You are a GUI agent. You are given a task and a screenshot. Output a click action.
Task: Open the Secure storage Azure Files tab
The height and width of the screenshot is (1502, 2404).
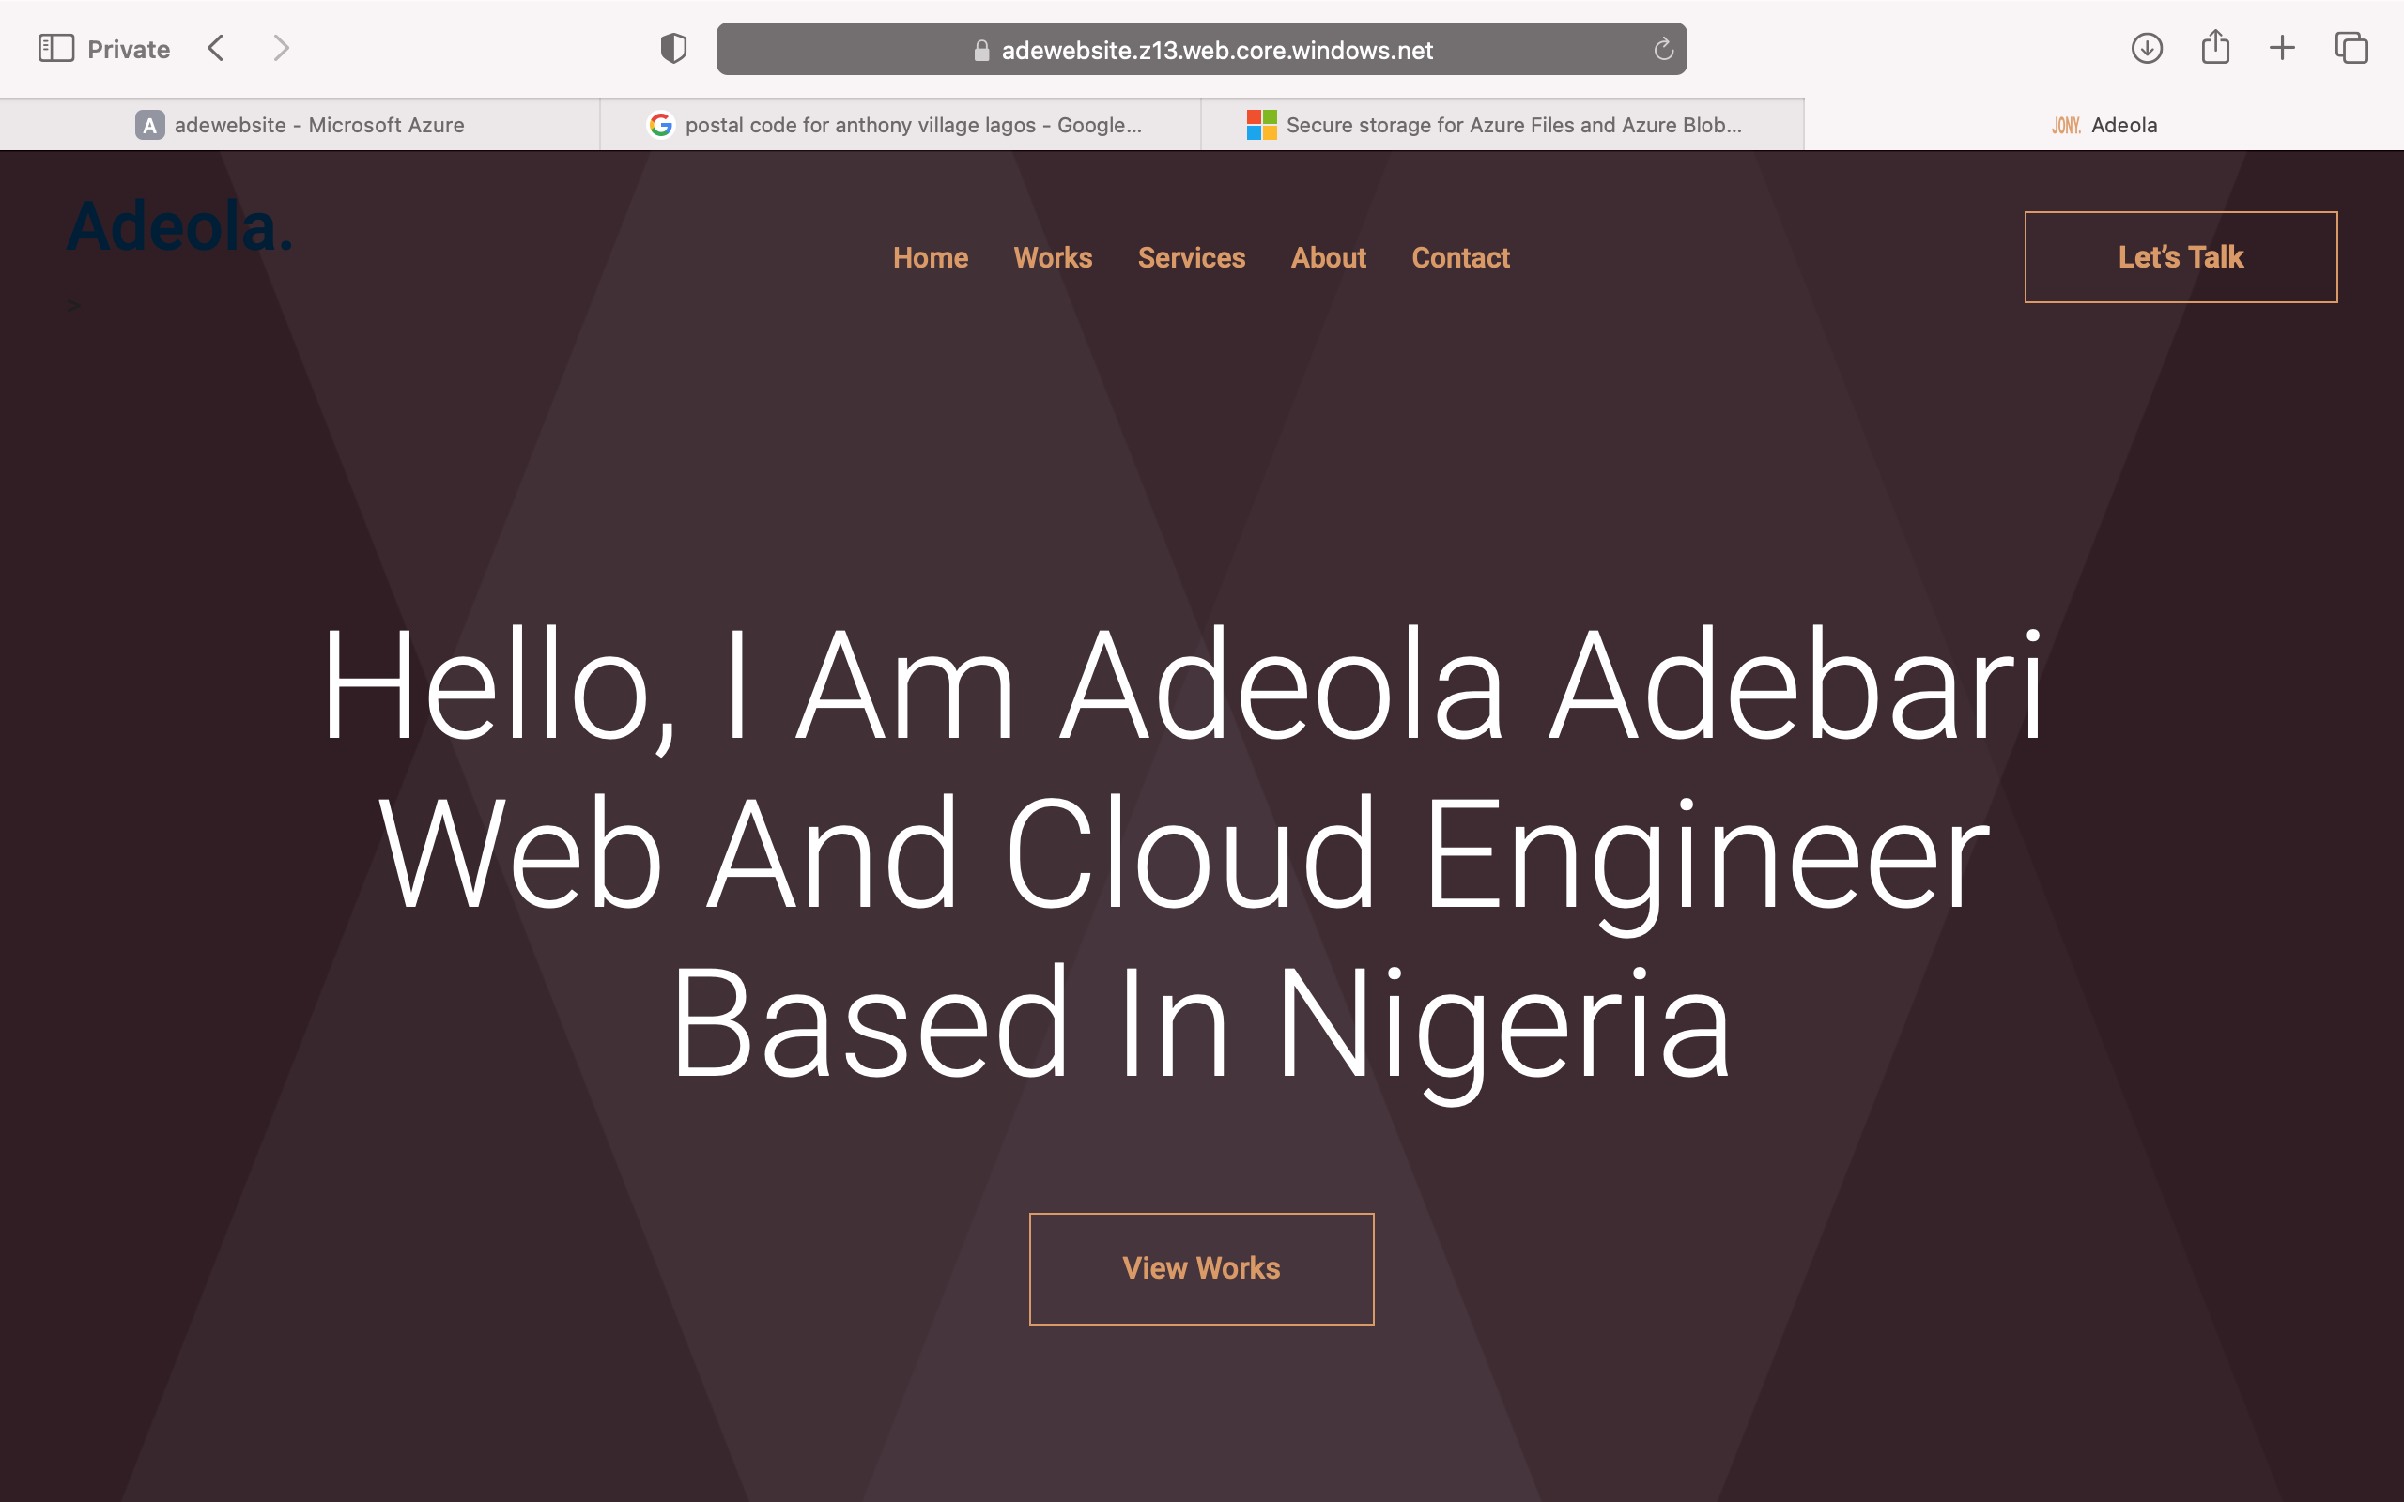(x=1501, y=125)
